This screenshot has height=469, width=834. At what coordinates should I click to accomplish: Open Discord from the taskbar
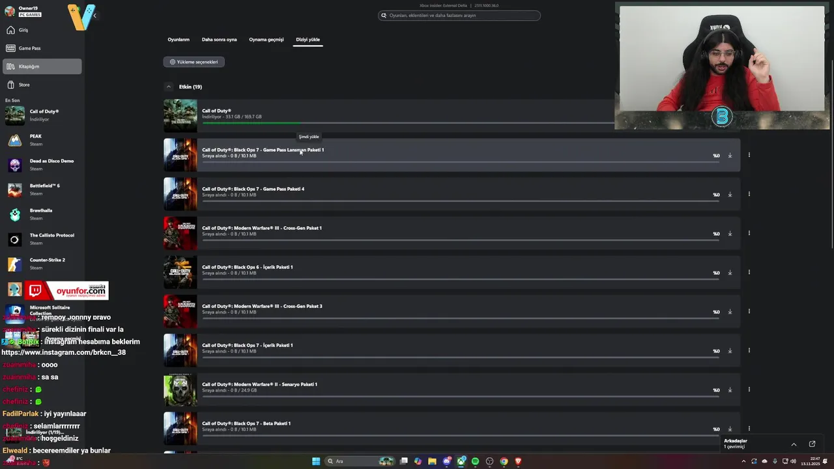pyautogui.click(x=446, y=461)
